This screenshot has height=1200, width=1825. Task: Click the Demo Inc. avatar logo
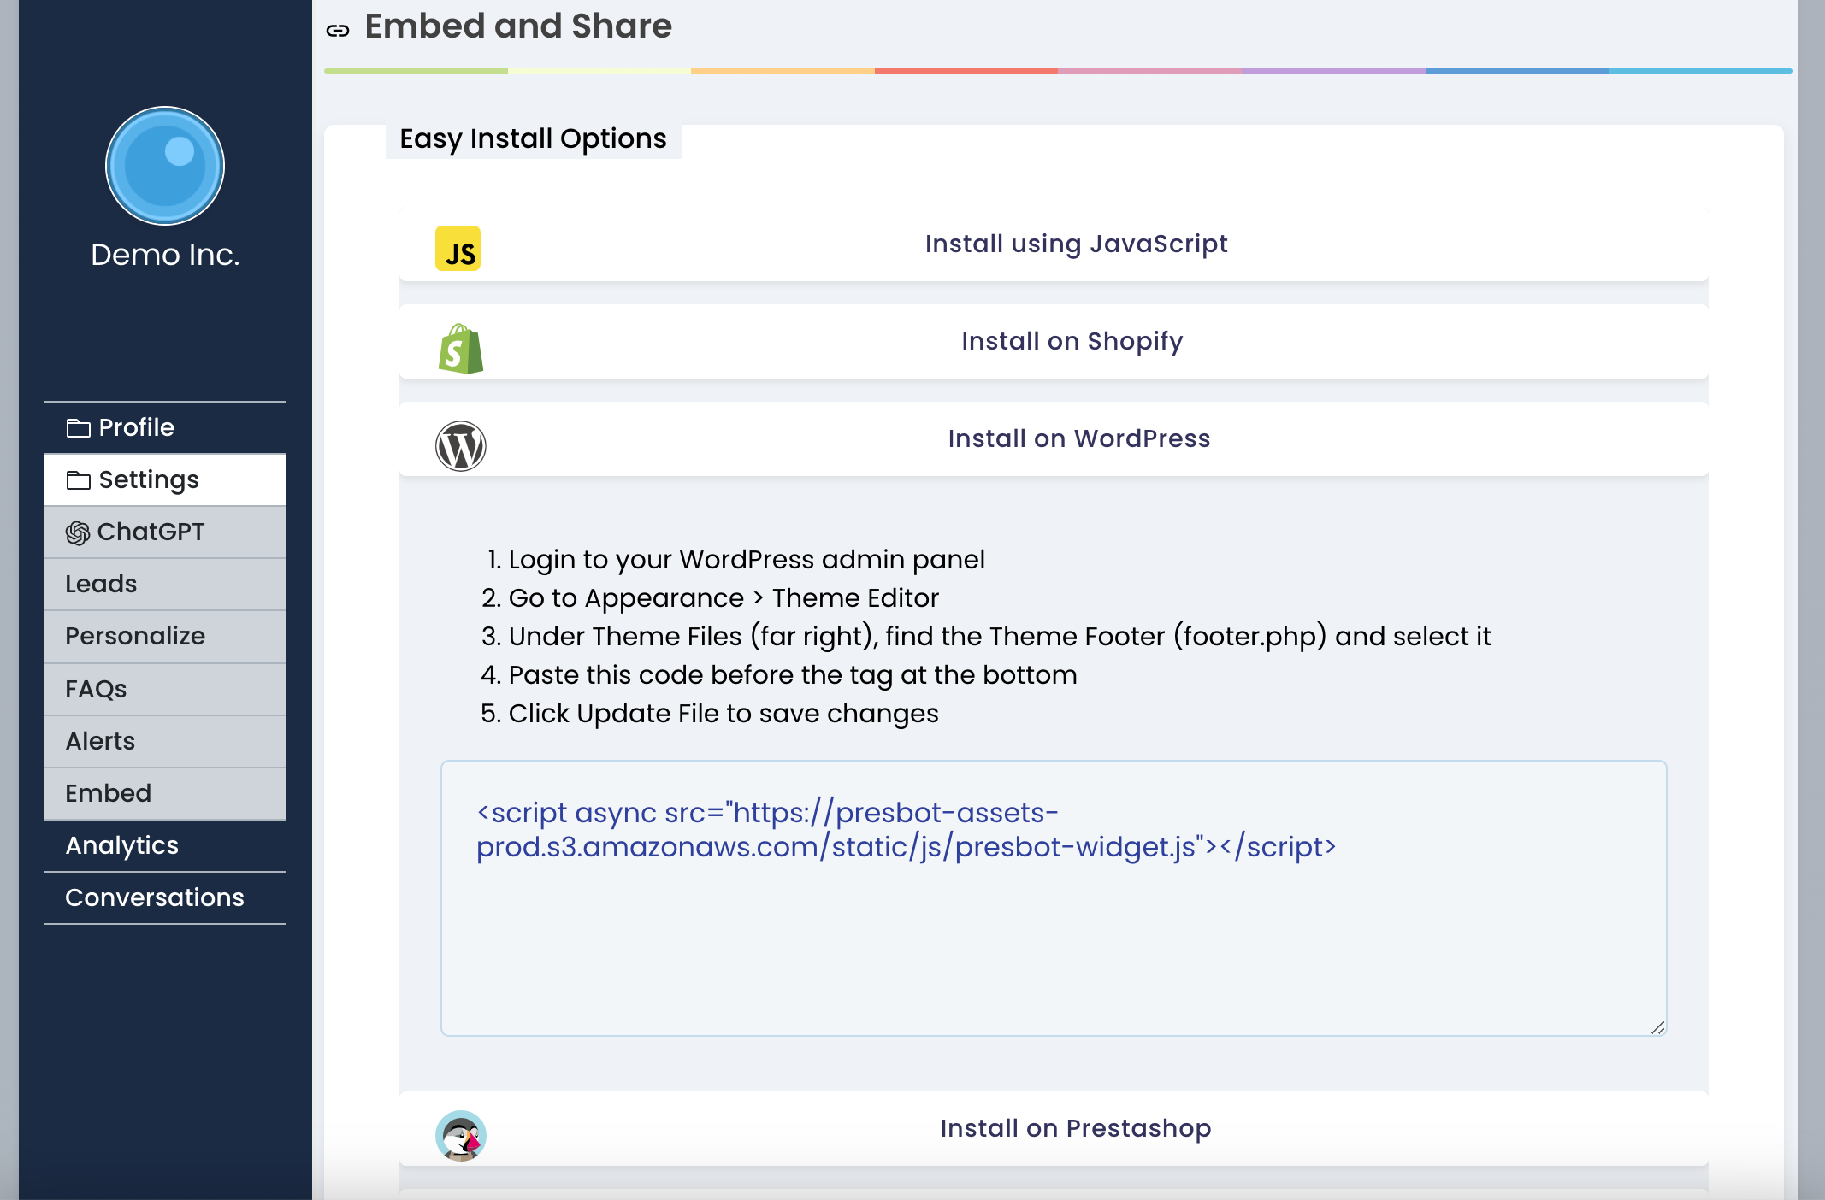[165, 166]
